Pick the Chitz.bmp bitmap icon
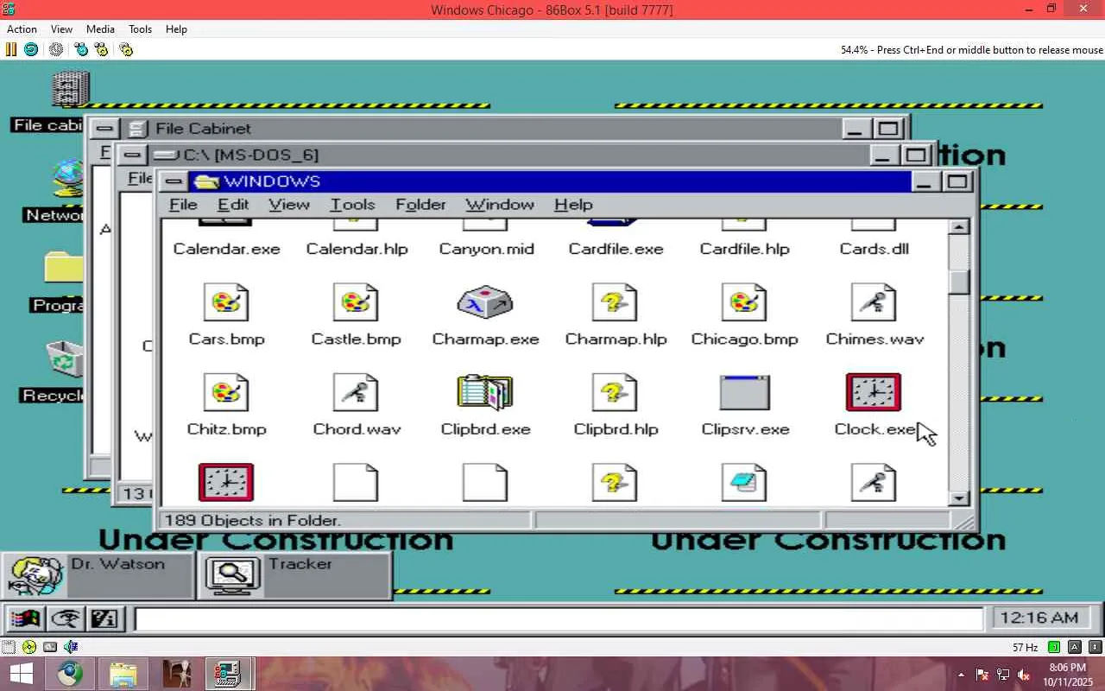 [x=226, y=393]
